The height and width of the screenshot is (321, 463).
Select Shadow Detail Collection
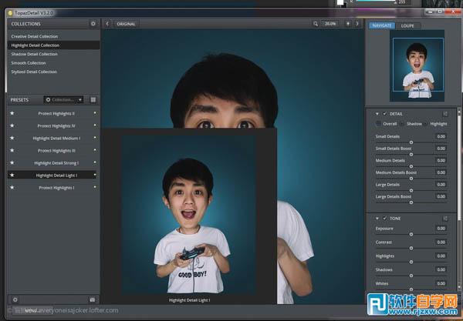point(34,54)
